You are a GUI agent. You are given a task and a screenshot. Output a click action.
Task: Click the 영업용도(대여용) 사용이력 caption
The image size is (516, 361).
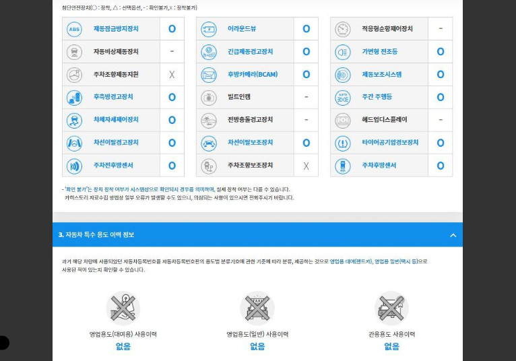pos(123,334)
